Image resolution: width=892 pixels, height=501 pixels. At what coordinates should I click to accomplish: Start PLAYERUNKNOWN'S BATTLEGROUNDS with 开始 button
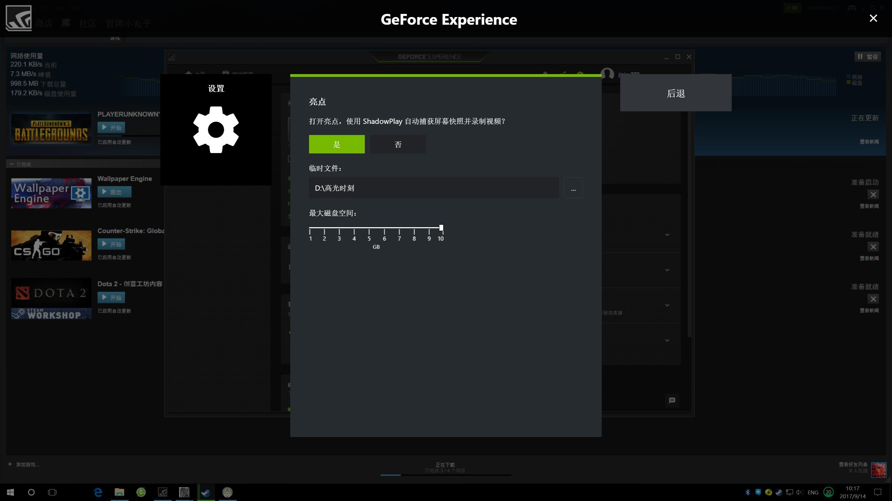(111, 128)
